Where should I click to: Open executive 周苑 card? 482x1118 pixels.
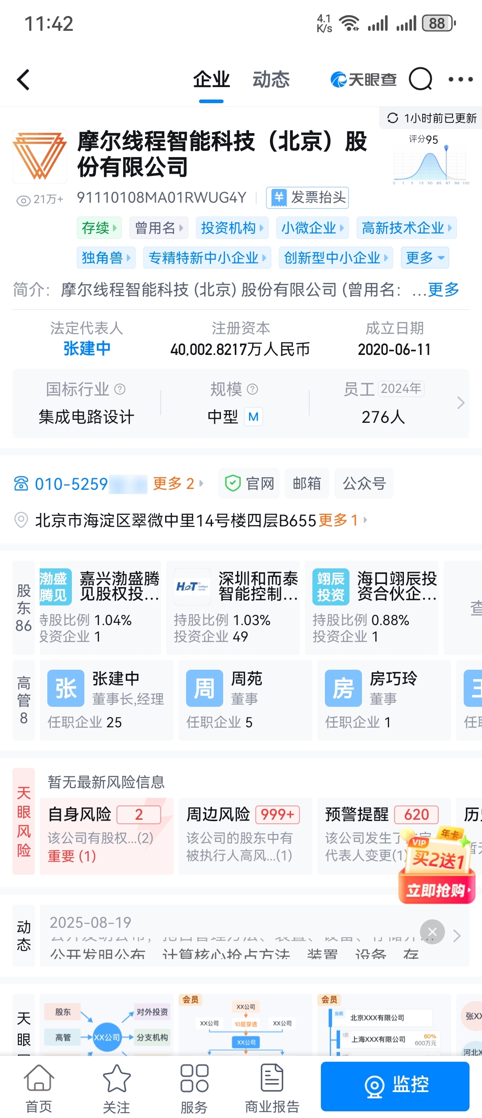[245, 700]
